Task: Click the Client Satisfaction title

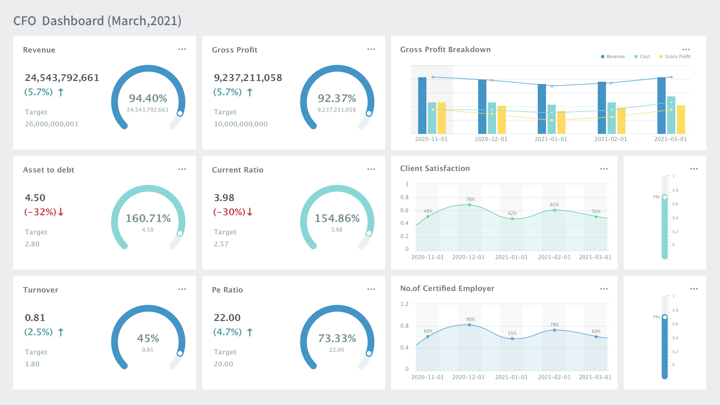Action: [x=435, y=168]
